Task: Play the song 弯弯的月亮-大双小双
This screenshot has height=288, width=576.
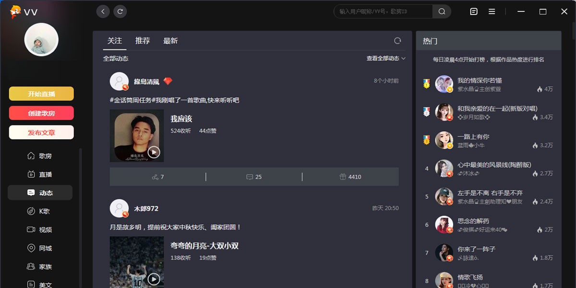Action: 154,278
